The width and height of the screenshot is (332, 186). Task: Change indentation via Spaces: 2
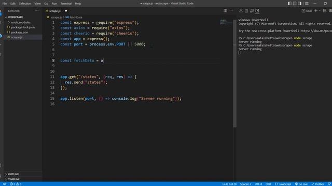coord(245,184)
